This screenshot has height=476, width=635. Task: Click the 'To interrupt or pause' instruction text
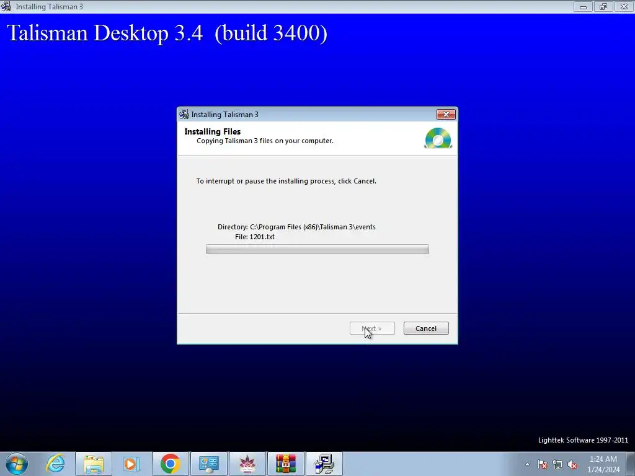[x=286, y=181]
